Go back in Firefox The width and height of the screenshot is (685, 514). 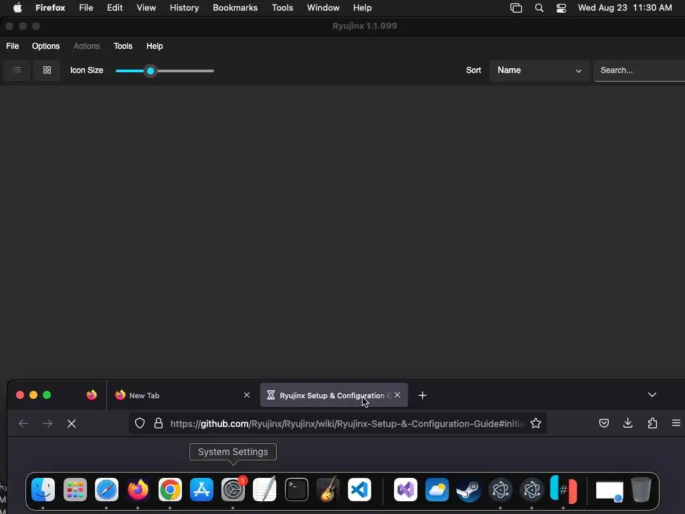pos(23,423)
